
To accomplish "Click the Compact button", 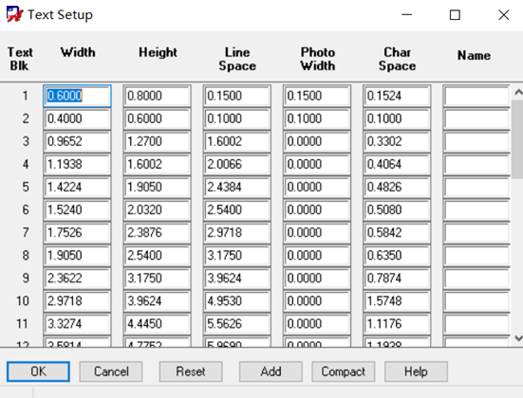I will (344, 371).
